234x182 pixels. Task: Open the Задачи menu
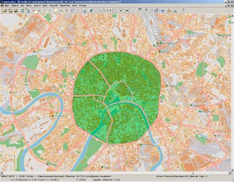click(37, 5)
